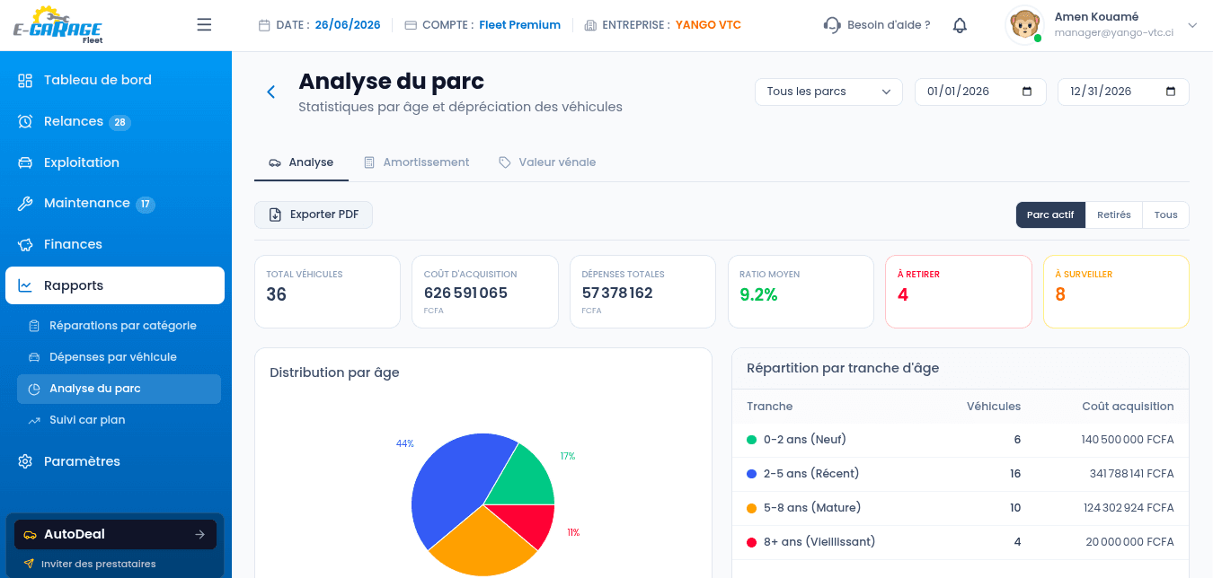Click the card icon beside COMPTE
This screenshot has width=1213, height=578.
[411, 25]
